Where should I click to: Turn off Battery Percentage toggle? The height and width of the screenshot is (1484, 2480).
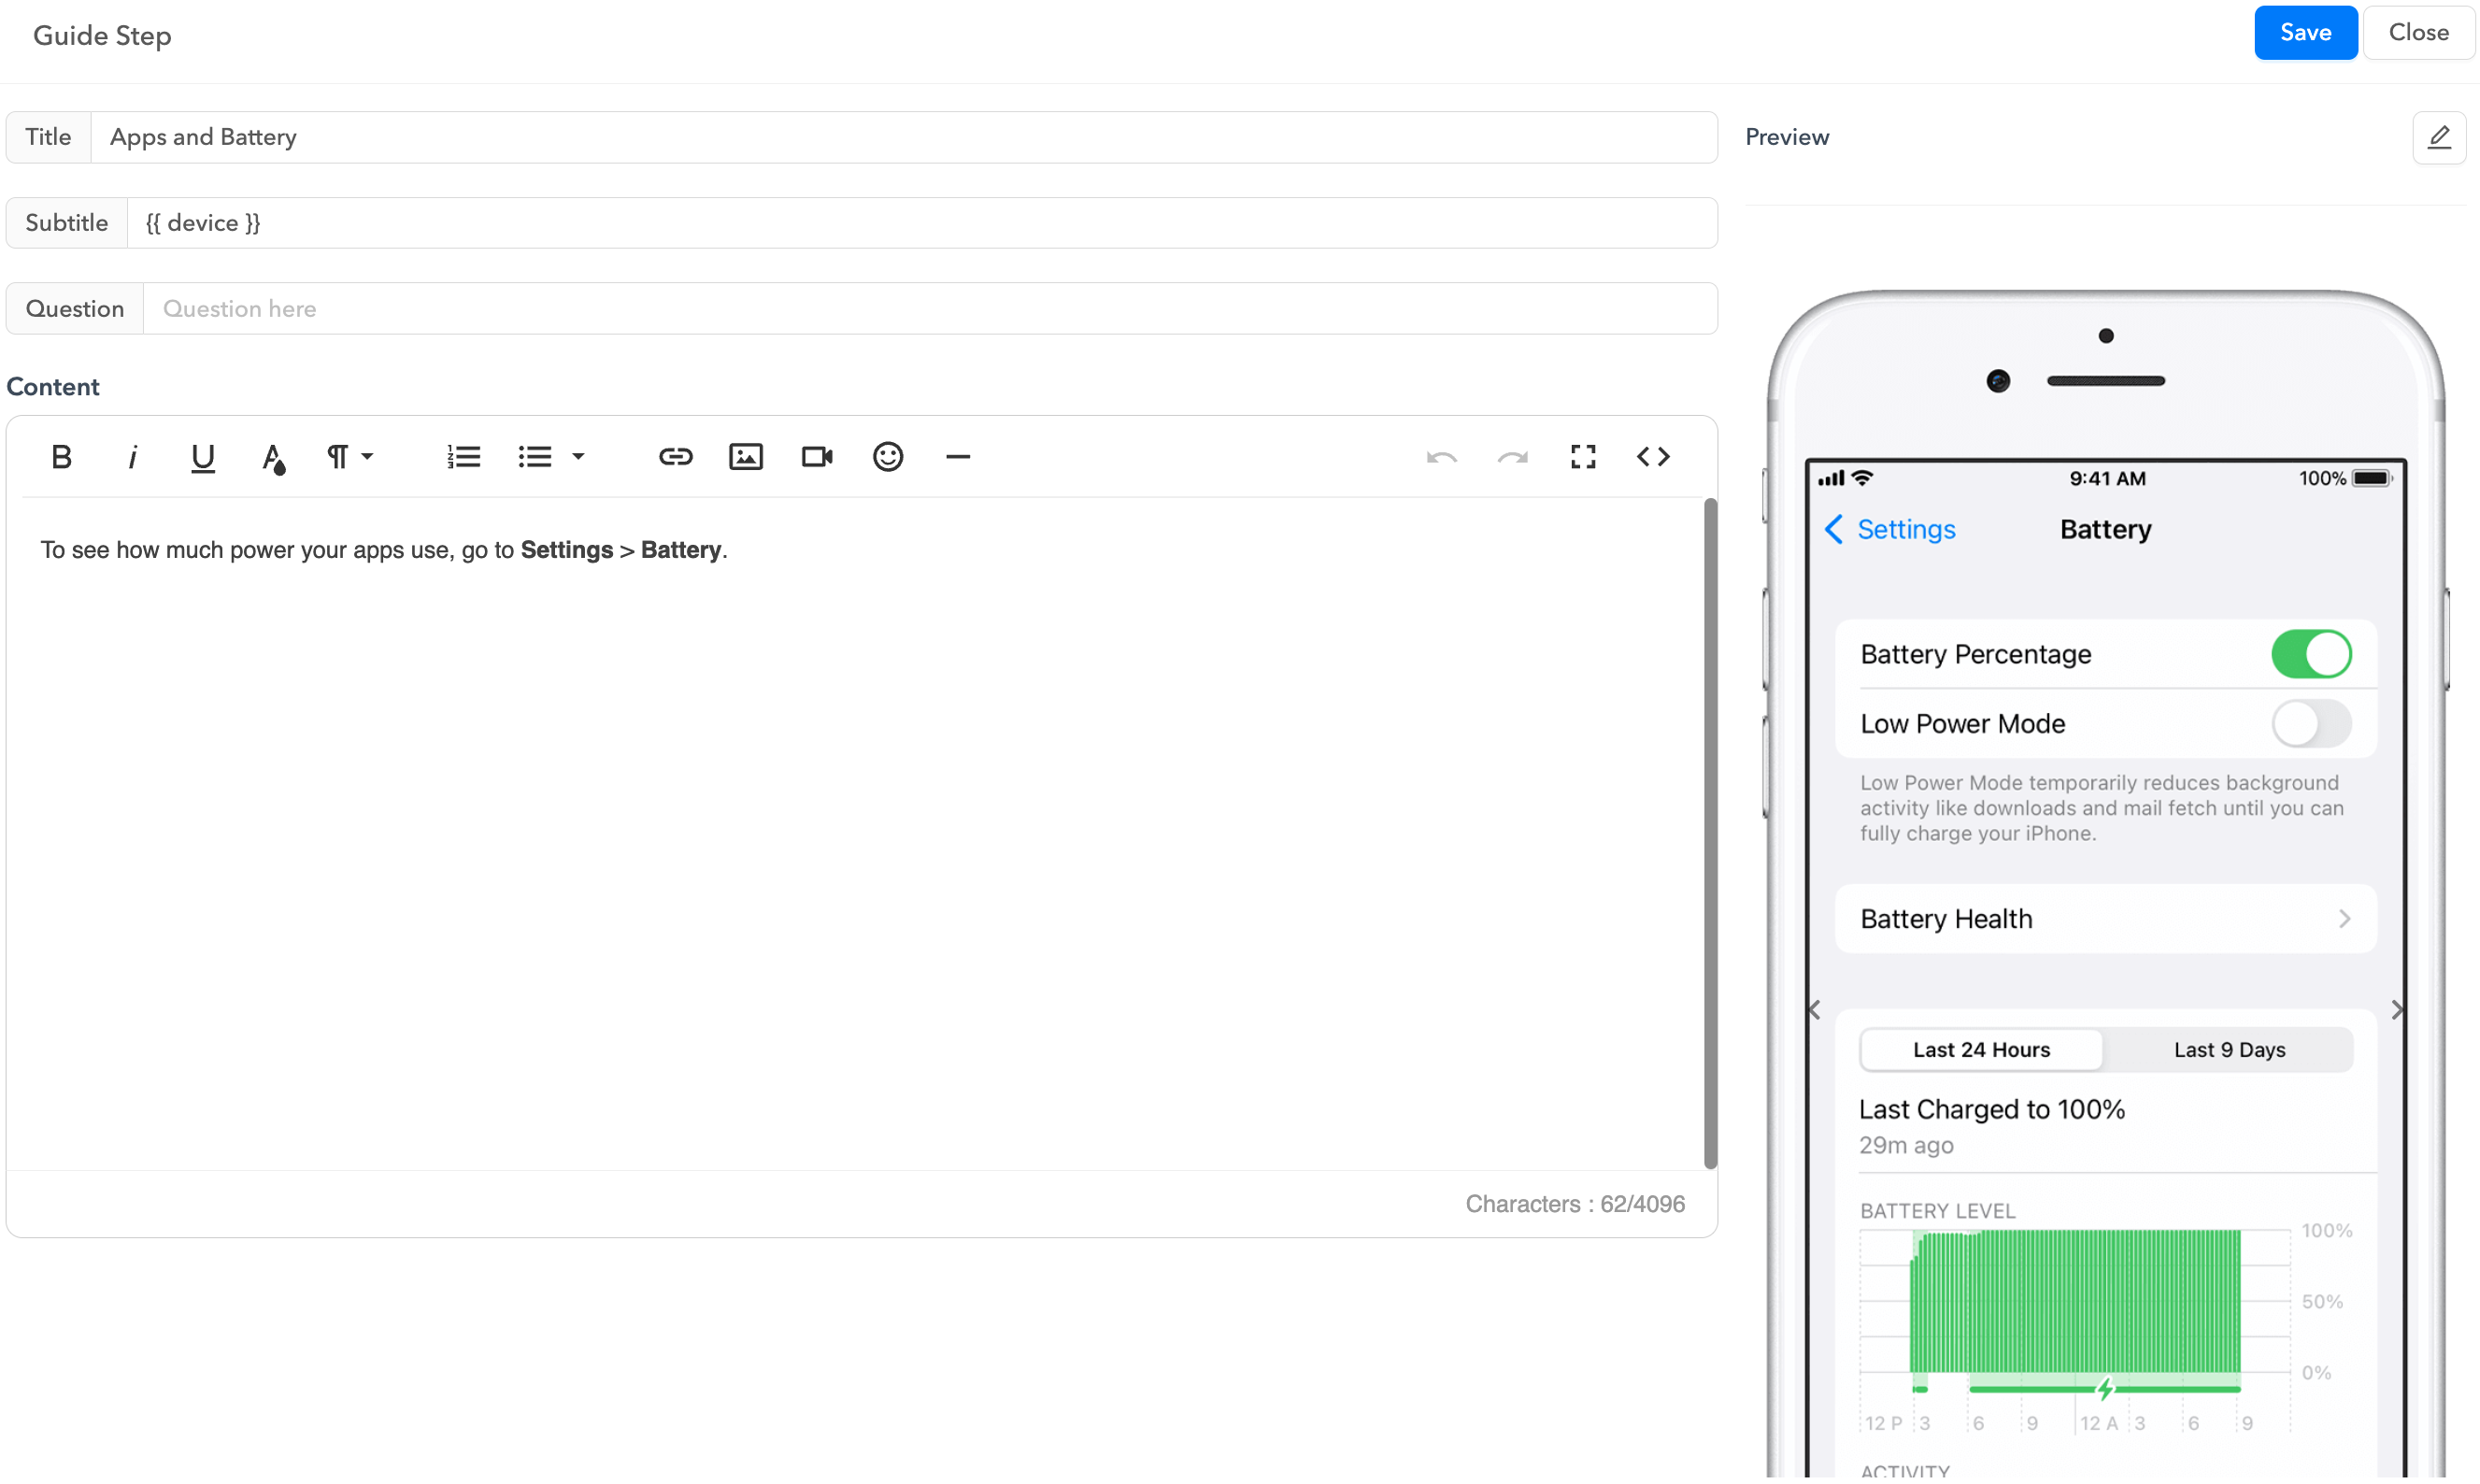(x=2311, y=654)
